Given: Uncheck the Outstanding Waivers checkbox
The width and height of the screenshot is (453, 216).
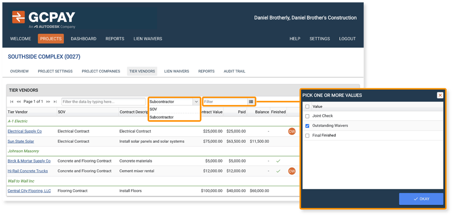Looking at the screenshot, I should 307,126.
